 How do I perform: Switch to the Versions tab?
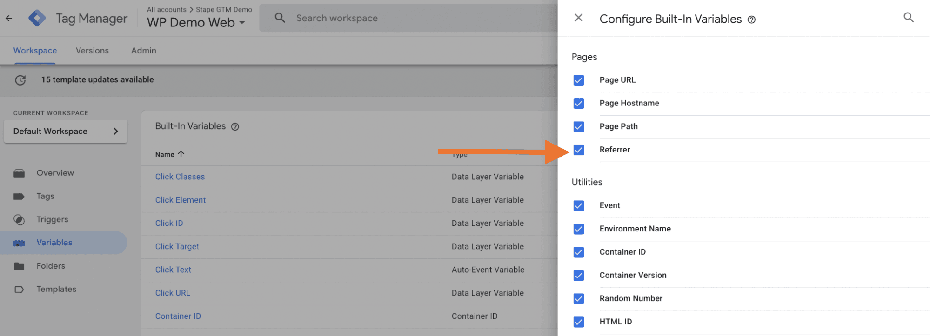92,51
